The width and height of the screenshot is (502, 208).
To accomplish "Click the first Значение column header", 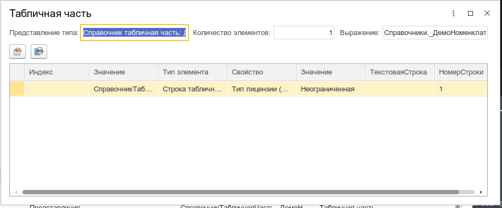I will click(x=123, y=72).
